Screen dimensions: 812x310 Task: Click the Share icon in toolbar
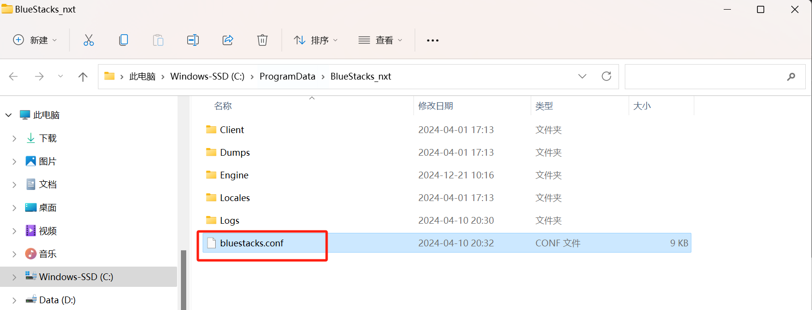pyautogui.click(x=228, y=40)
